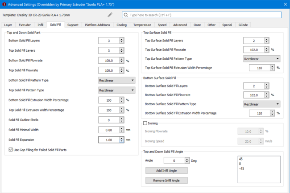Close the Advanced Settings window
The height and width of the screenshot is (193, 290).
pos(285,4)
